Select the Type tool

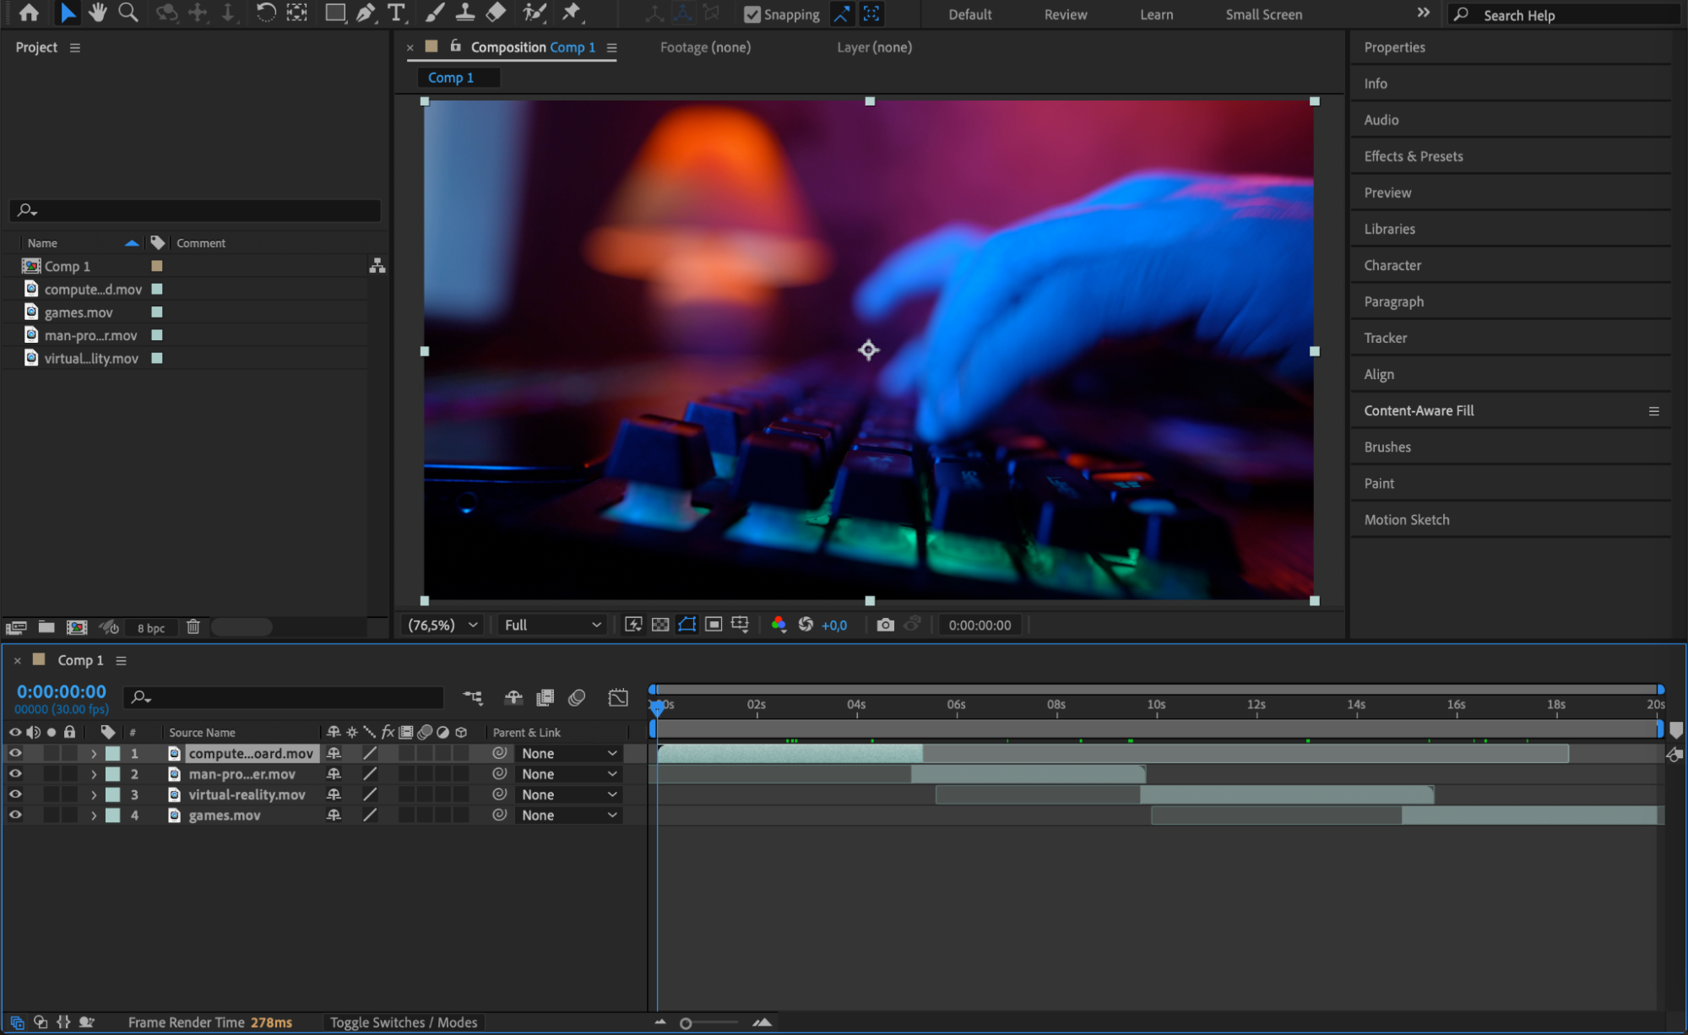coord(395,13)
